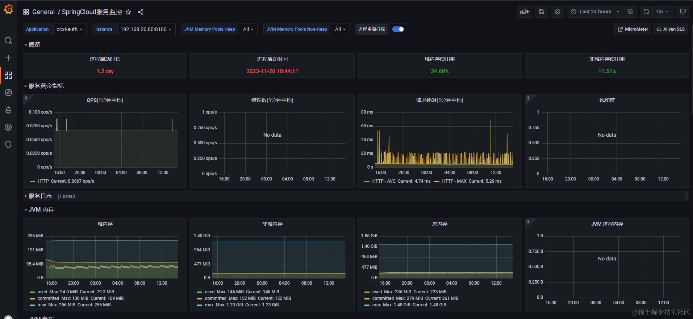Toggle the 进程重启打标 switch
The height and width of the screenshot is (319, 693).
(x=398, y=29)
